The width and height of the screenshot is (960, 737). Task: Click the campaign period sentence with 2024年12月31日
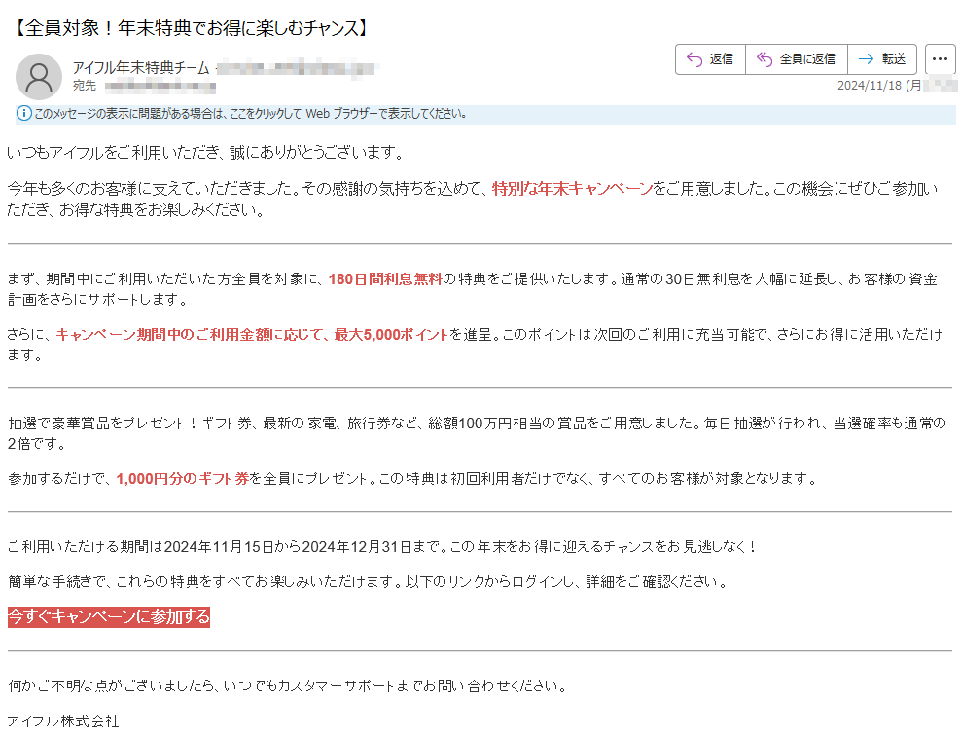[382, 546]
